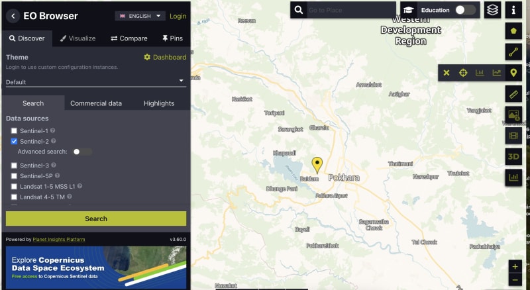Open the histogram chart tool at bottom
530x290 pixels.
513,178
